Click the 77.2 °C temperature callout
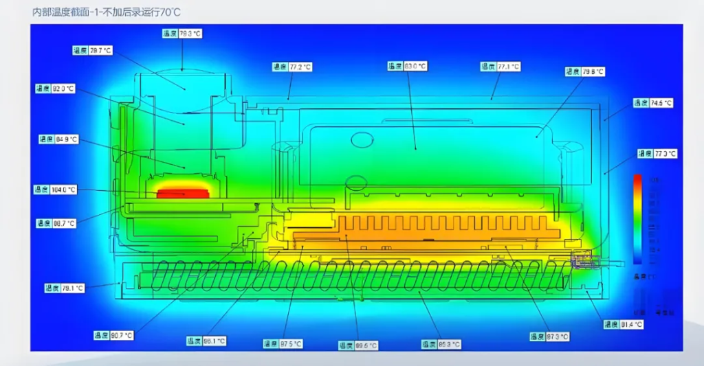 [292, 67]
